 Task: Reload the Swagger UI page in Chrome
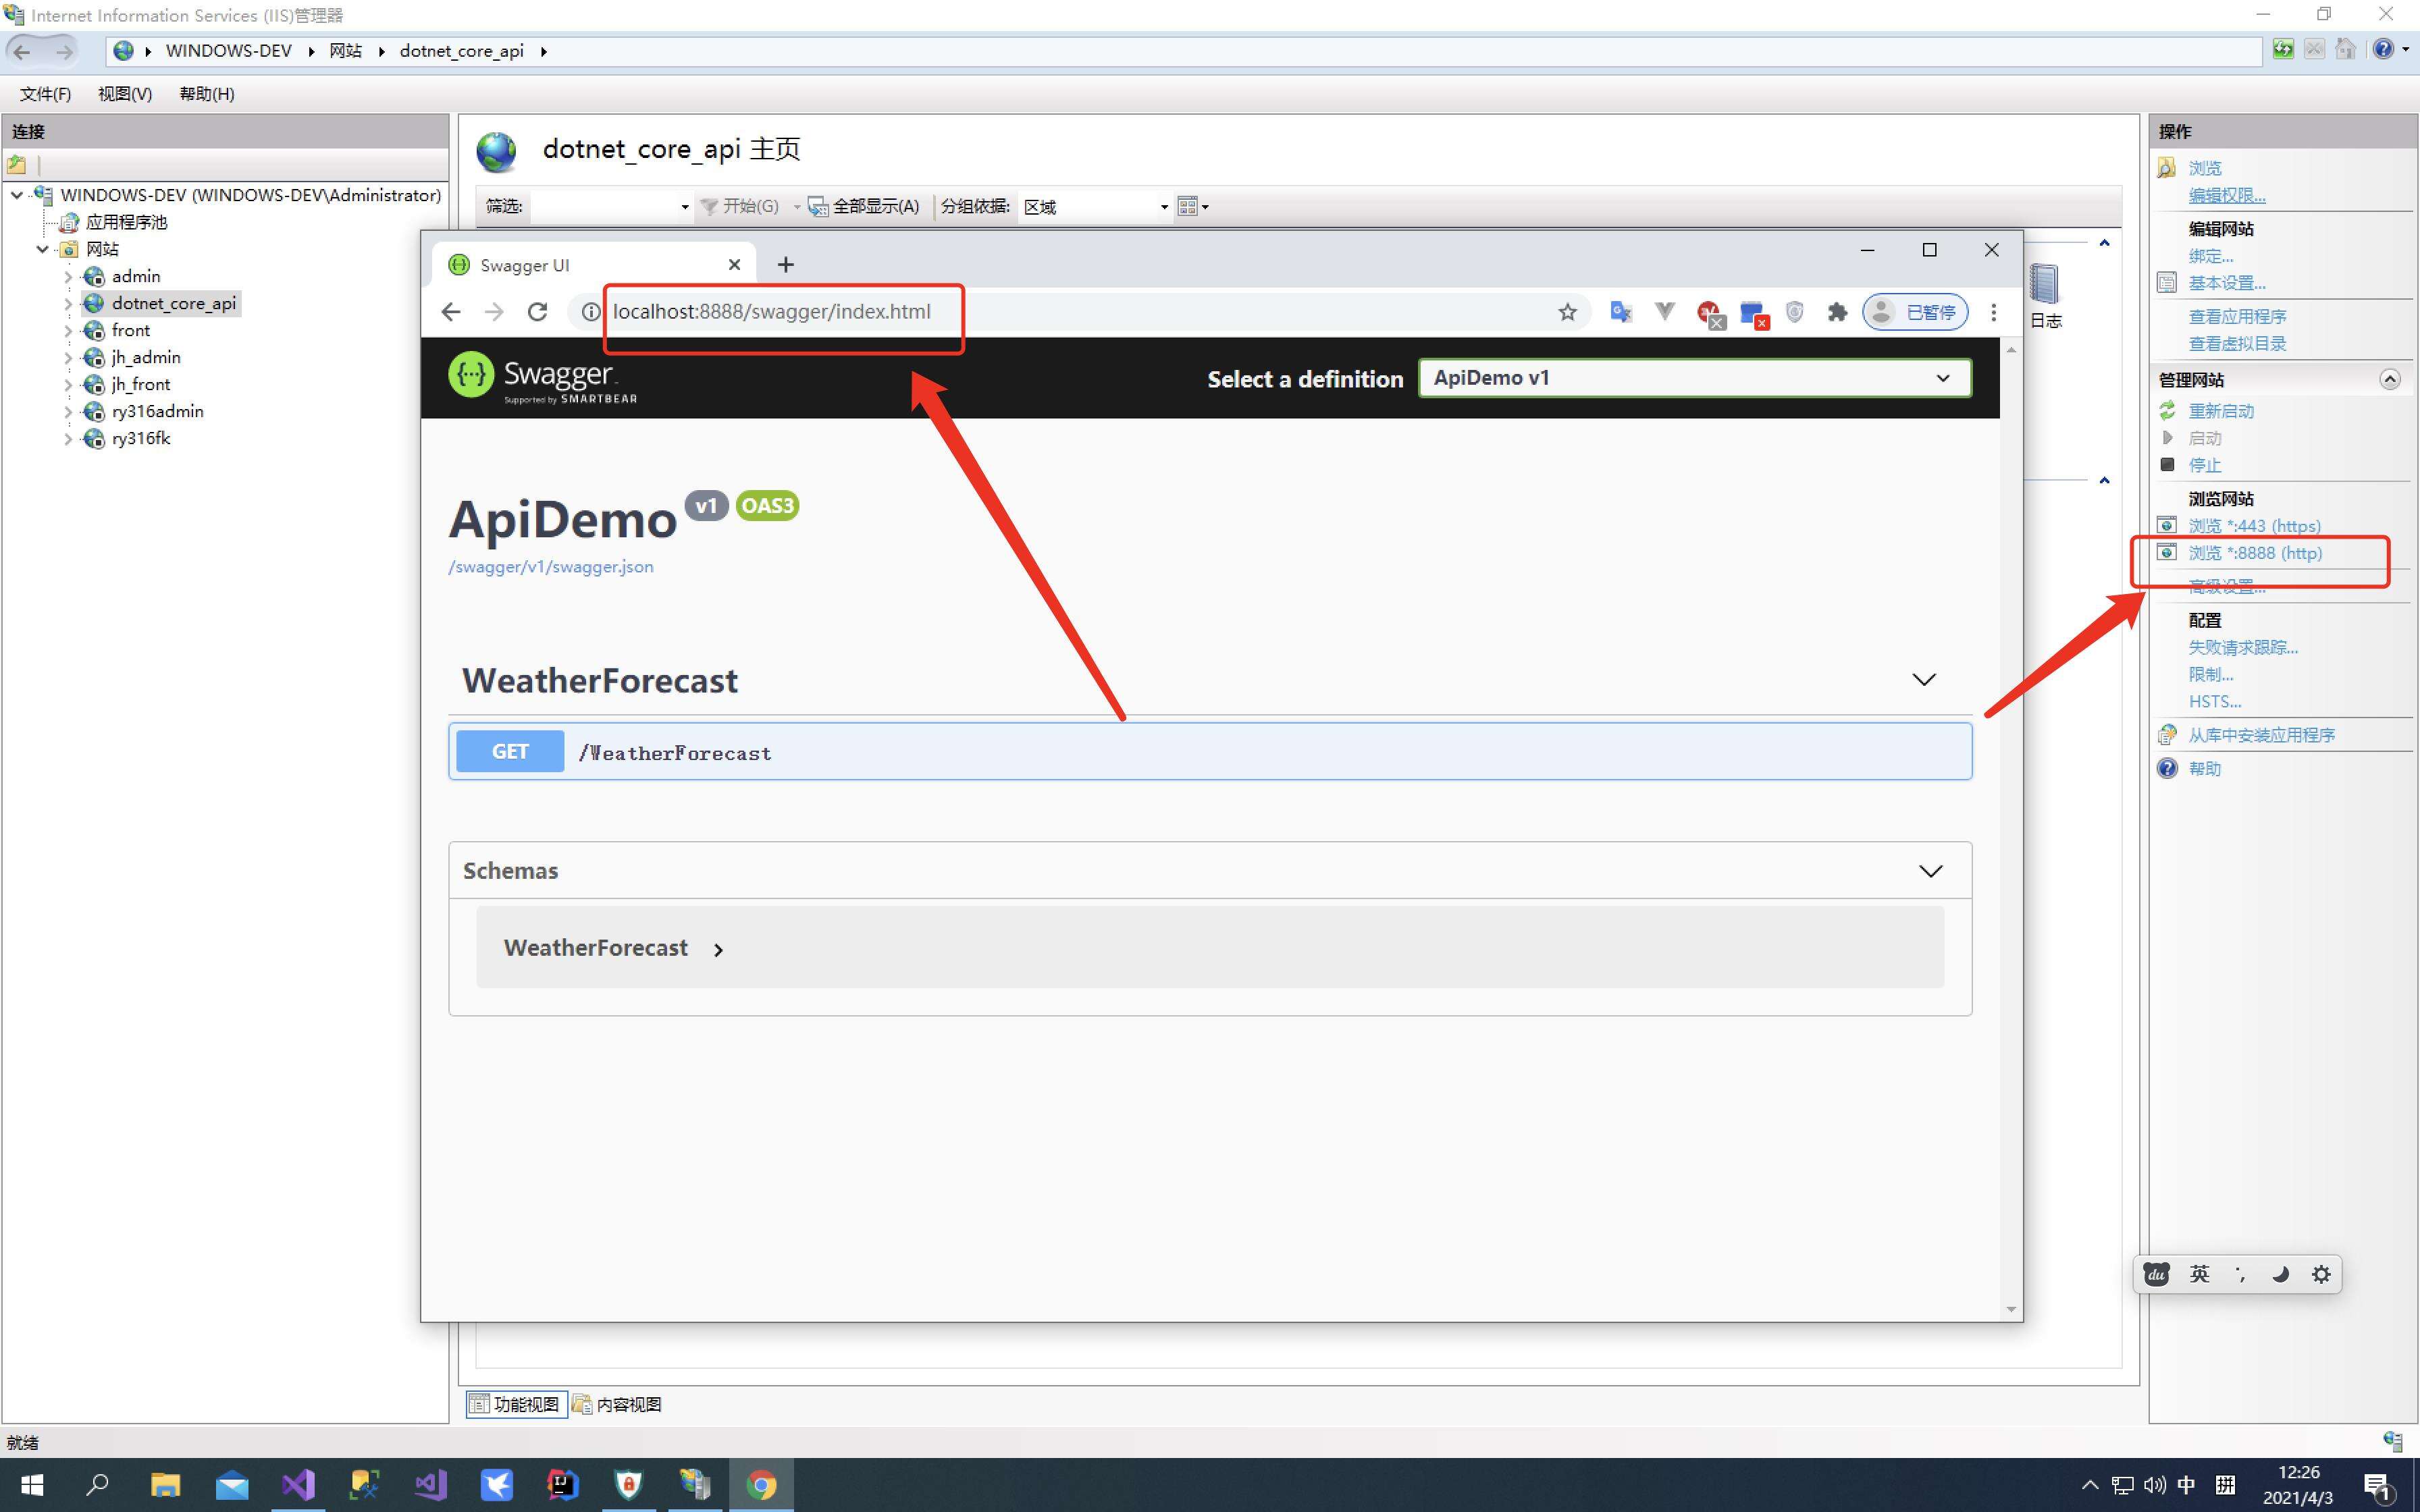click(x=537, y=312)
